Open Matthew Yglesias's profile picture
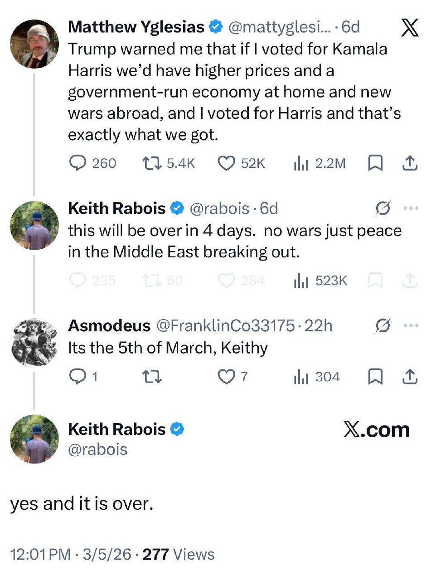This screenshot has height=581, width=431. (34, 44)
